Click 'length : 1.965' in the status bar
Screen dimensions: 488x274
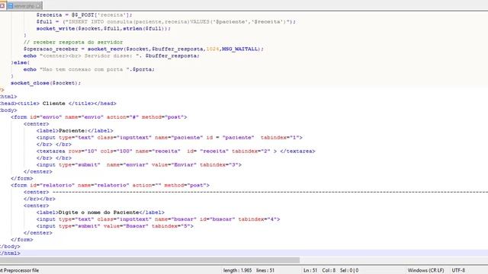tap(237, 270)
